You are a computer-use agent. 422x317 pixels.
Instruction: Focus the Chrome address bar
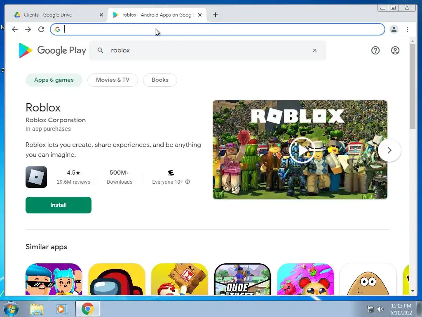(218, 29)
